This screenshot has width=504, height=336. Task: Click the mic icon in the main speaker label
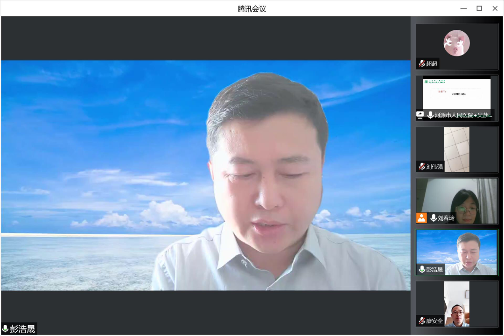point(6,329)
